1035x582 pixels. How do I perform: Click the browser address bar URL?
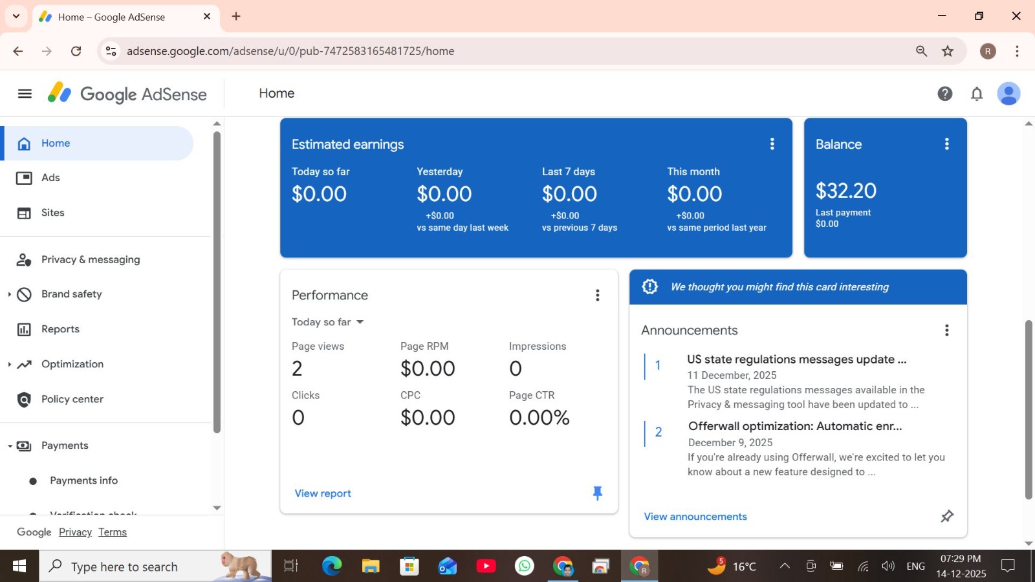point(290,51)
